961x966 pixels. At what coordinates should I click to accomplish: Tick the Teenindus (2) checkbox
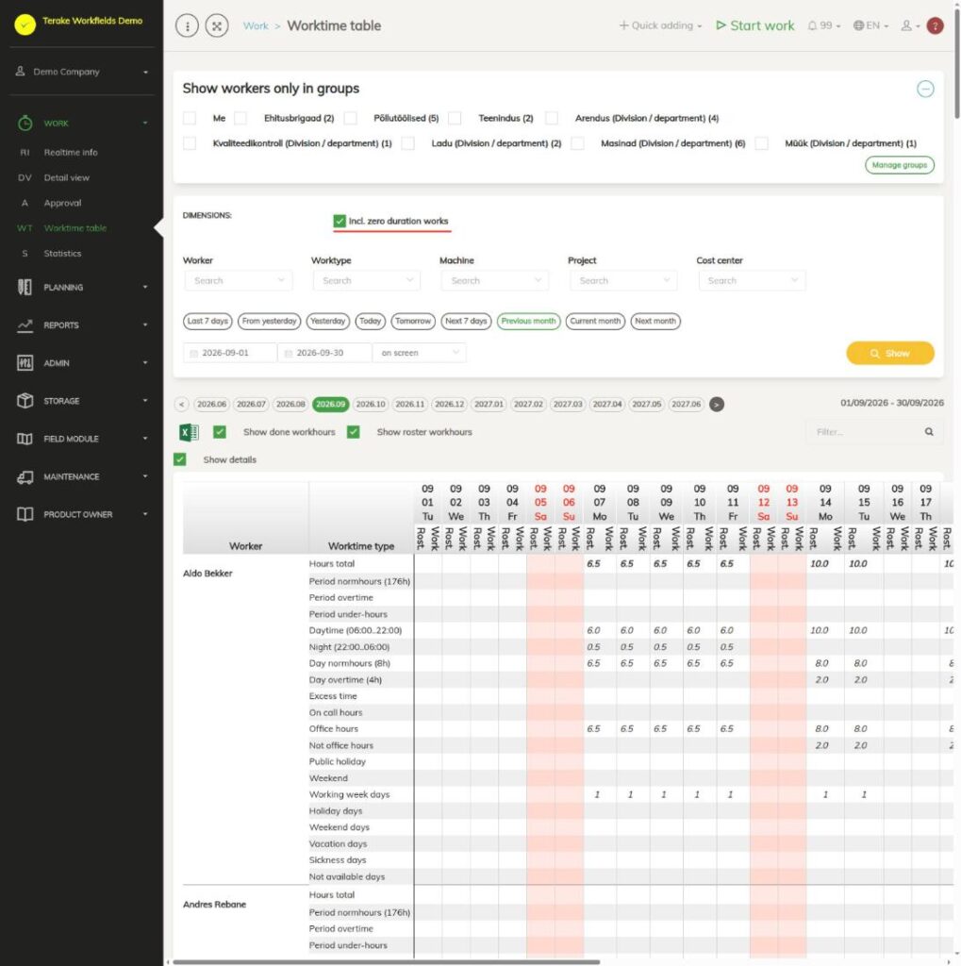(455, 118)
